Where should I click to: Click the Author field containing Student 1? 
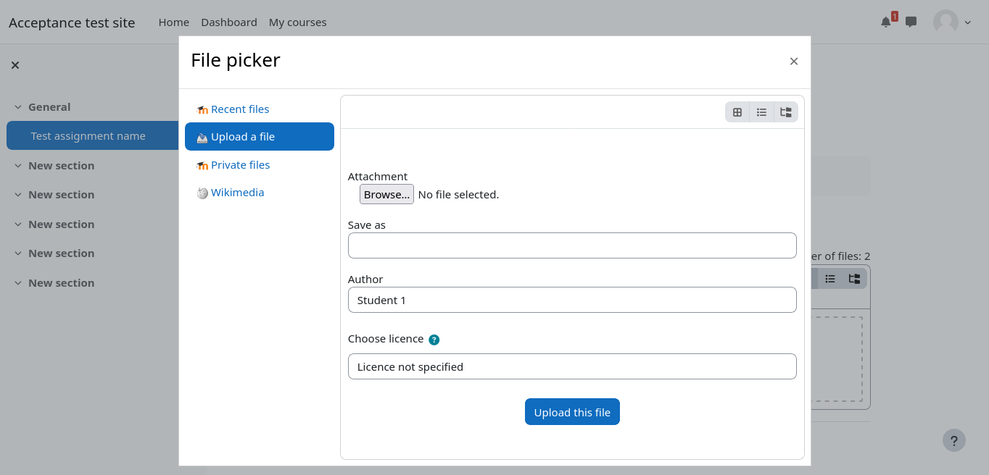[x=571, y=300]
